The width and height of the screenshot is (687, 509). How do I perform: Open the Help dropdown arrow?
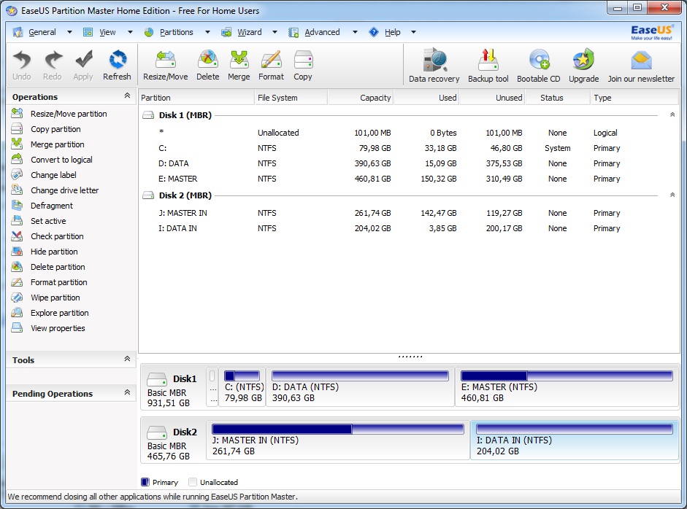413,32
